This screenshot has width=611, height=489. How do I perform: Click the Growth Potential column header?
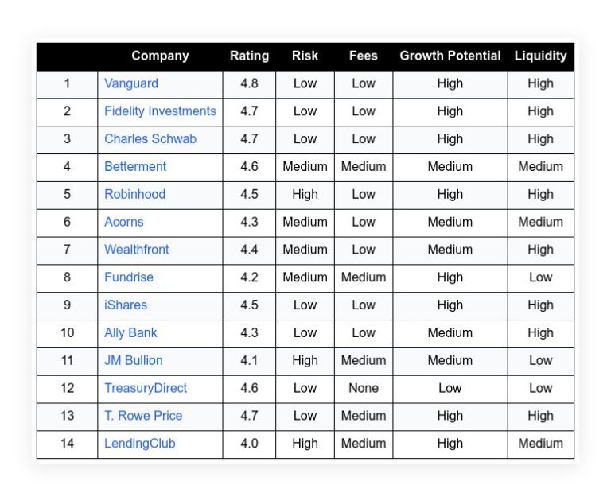(x=450, y=56)
